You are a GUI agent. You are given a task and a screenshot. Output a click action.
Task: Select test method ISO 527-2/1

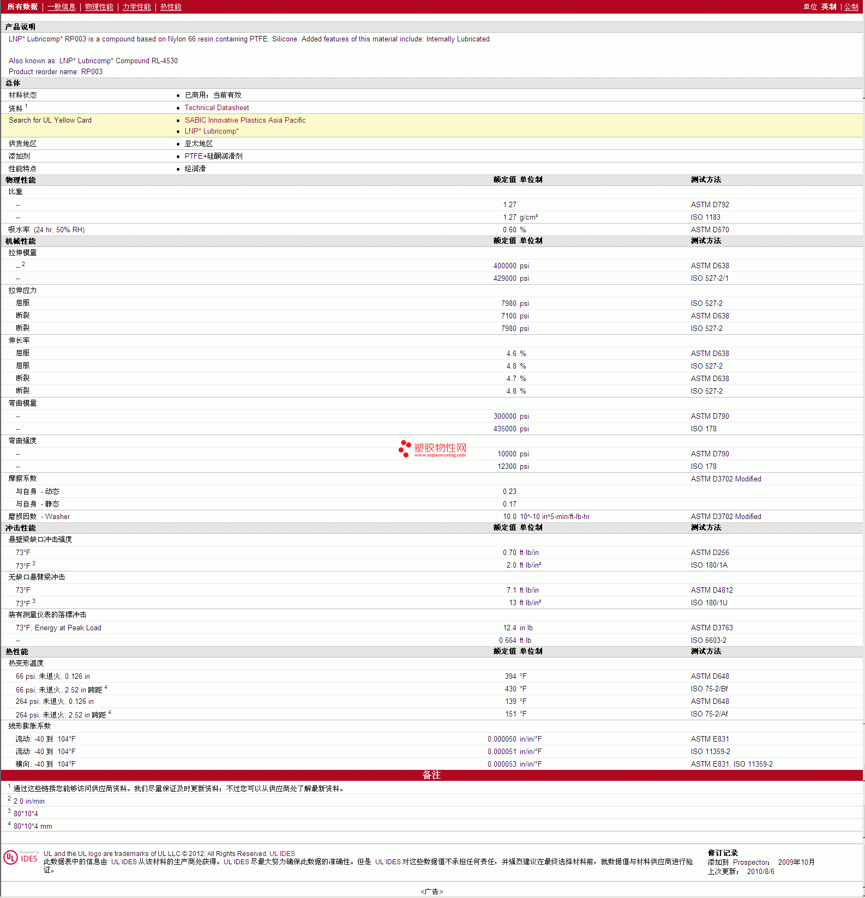[x=710, y=279]
